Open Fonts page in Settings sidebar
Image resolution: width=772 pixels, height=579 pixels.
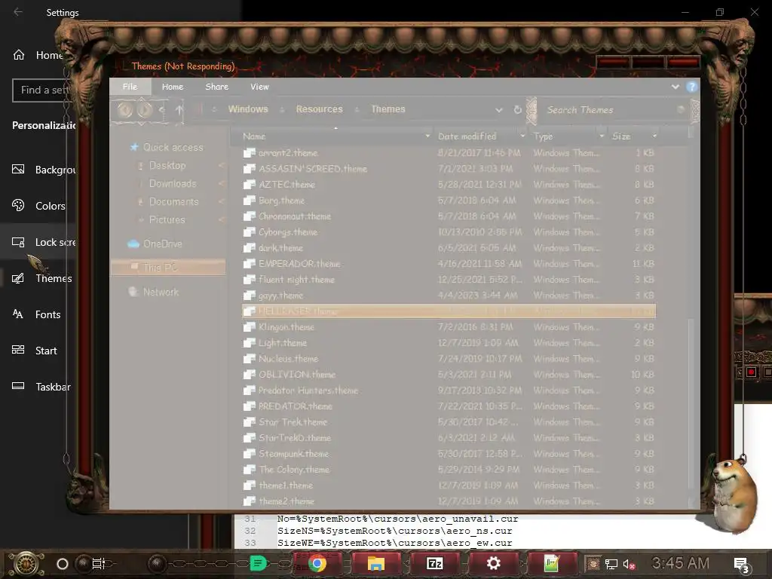(36, 314)
